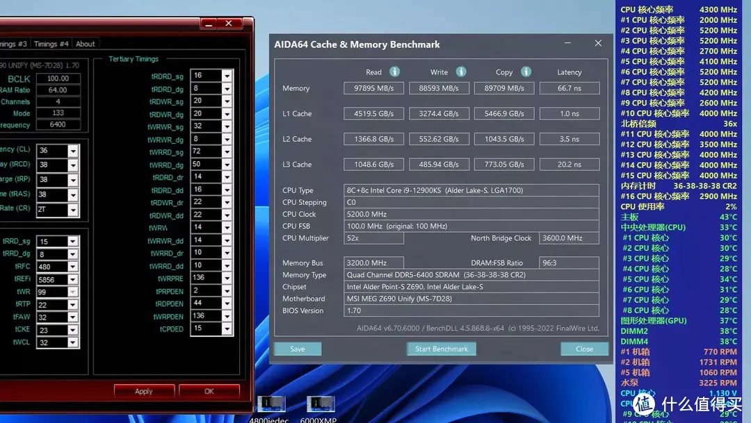The width and height of the screenshot is (751, 423).
Task: Open the tRFC dropdown showing 480
Action: click(x=73, y=267)
